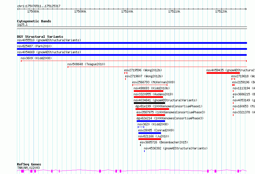Click the 175120k ruler tick label
Screen dimensions: 255x174
(x=221, y=11)
